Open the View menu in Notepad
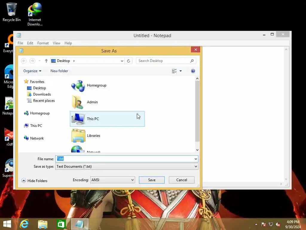Image resolution: width=306 pixels, height=230 pixels. [56, 43]
